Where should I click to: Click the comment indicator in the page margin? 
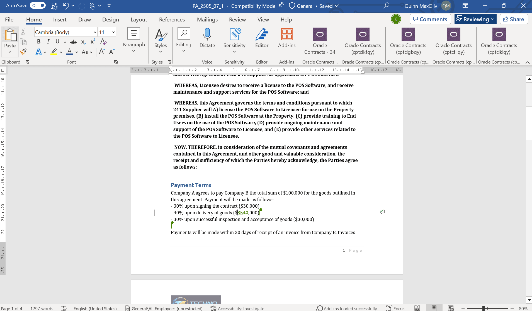[x=382, y=212]
